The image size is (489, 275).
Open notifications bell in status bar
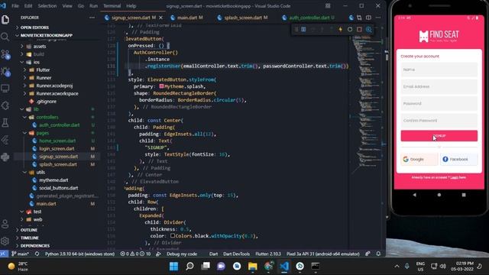coord(378,254)
